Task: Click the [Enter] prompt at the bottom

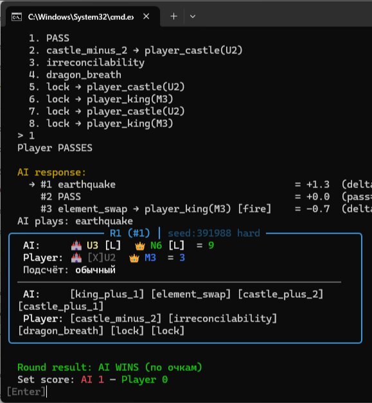Action: pyautogui.click(x=26, y=391)
